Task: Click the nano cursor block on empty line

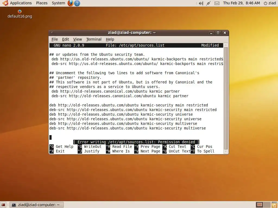Action: (x=50, y=137)
